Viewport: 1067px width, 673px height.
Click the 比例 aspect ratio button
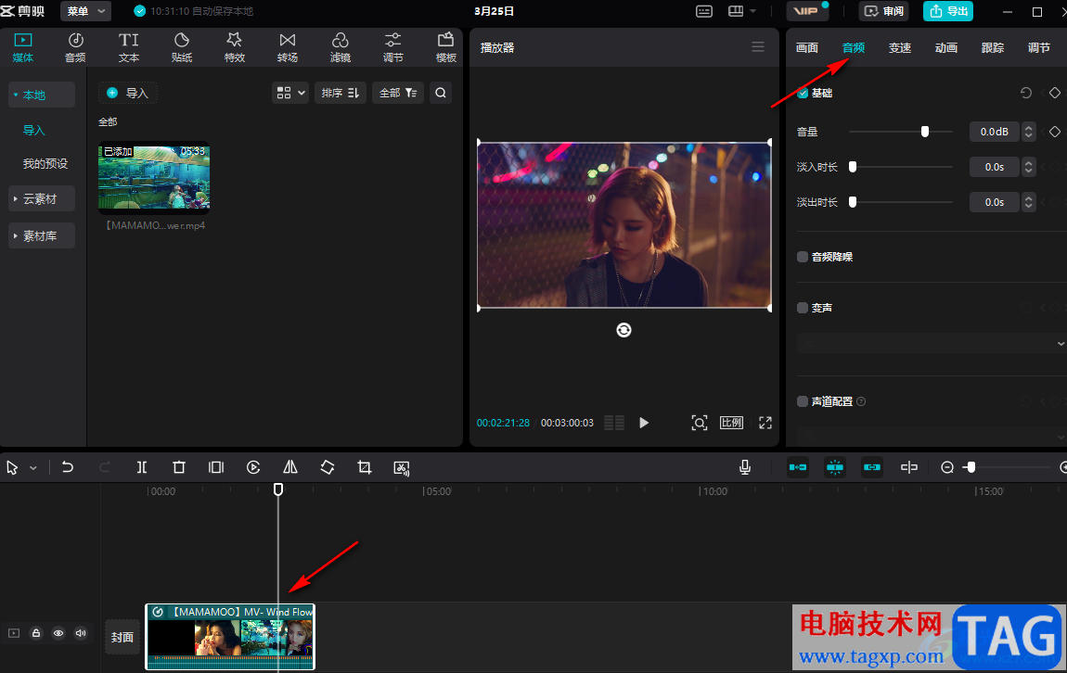click(x=731, y=423)
